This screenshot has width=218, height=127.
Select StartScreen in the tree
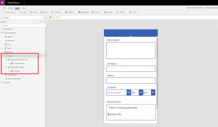(x=9, y=29)
